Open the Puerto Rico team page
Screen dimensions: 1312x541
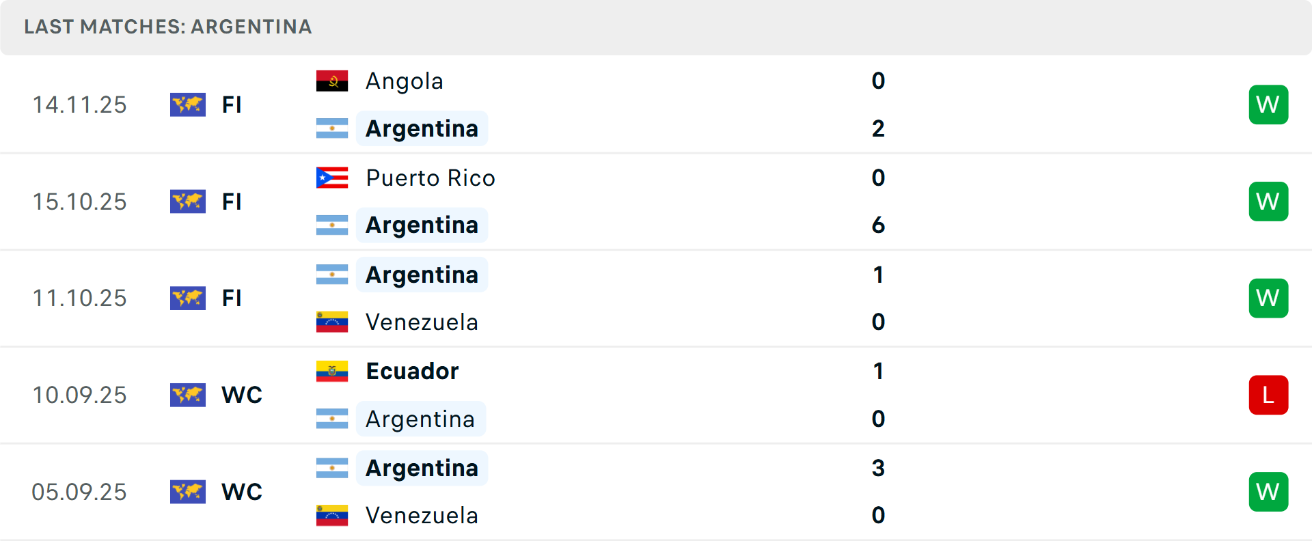430,178
